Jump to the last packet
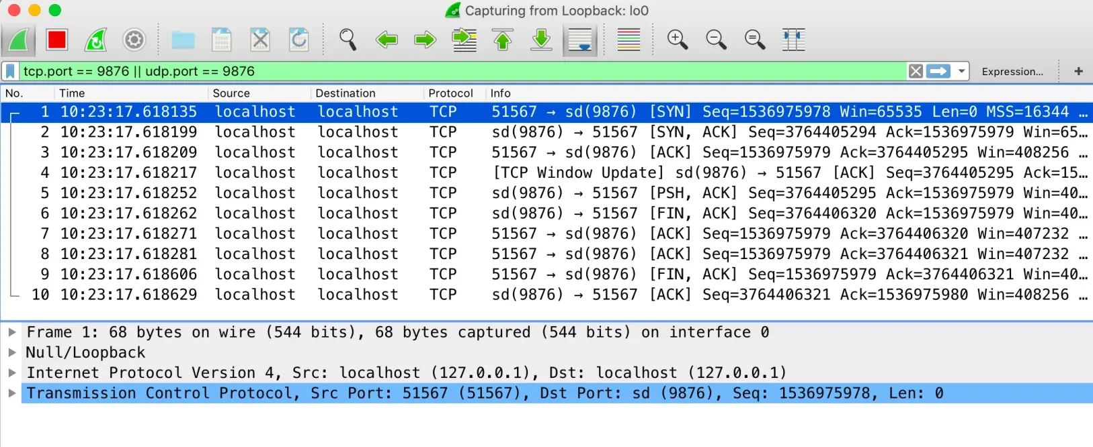The height and width of the screenshot is (447, 1093). pos(541,40)
